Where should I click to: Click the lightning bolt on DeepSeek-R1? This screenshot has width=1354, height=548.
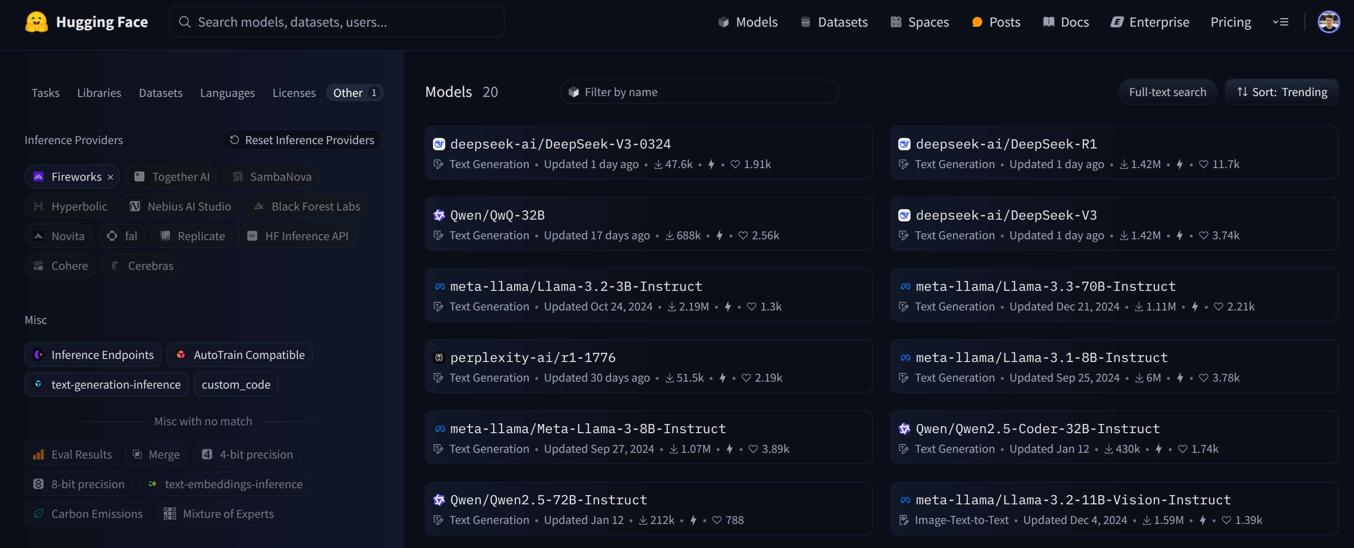(x=1181, y=165)
